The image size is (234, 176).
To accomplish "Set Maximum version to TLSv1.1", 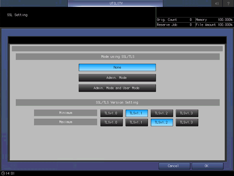I will pos(137,122).
